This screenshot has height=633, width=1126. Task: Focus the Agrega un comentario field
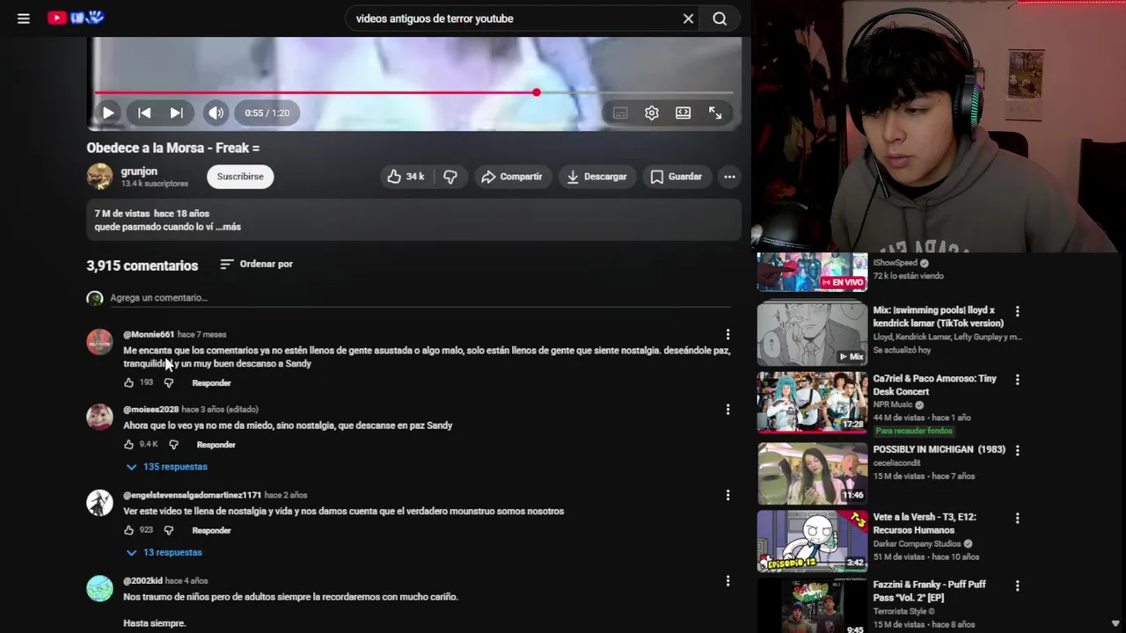click(x=420, y=298)
